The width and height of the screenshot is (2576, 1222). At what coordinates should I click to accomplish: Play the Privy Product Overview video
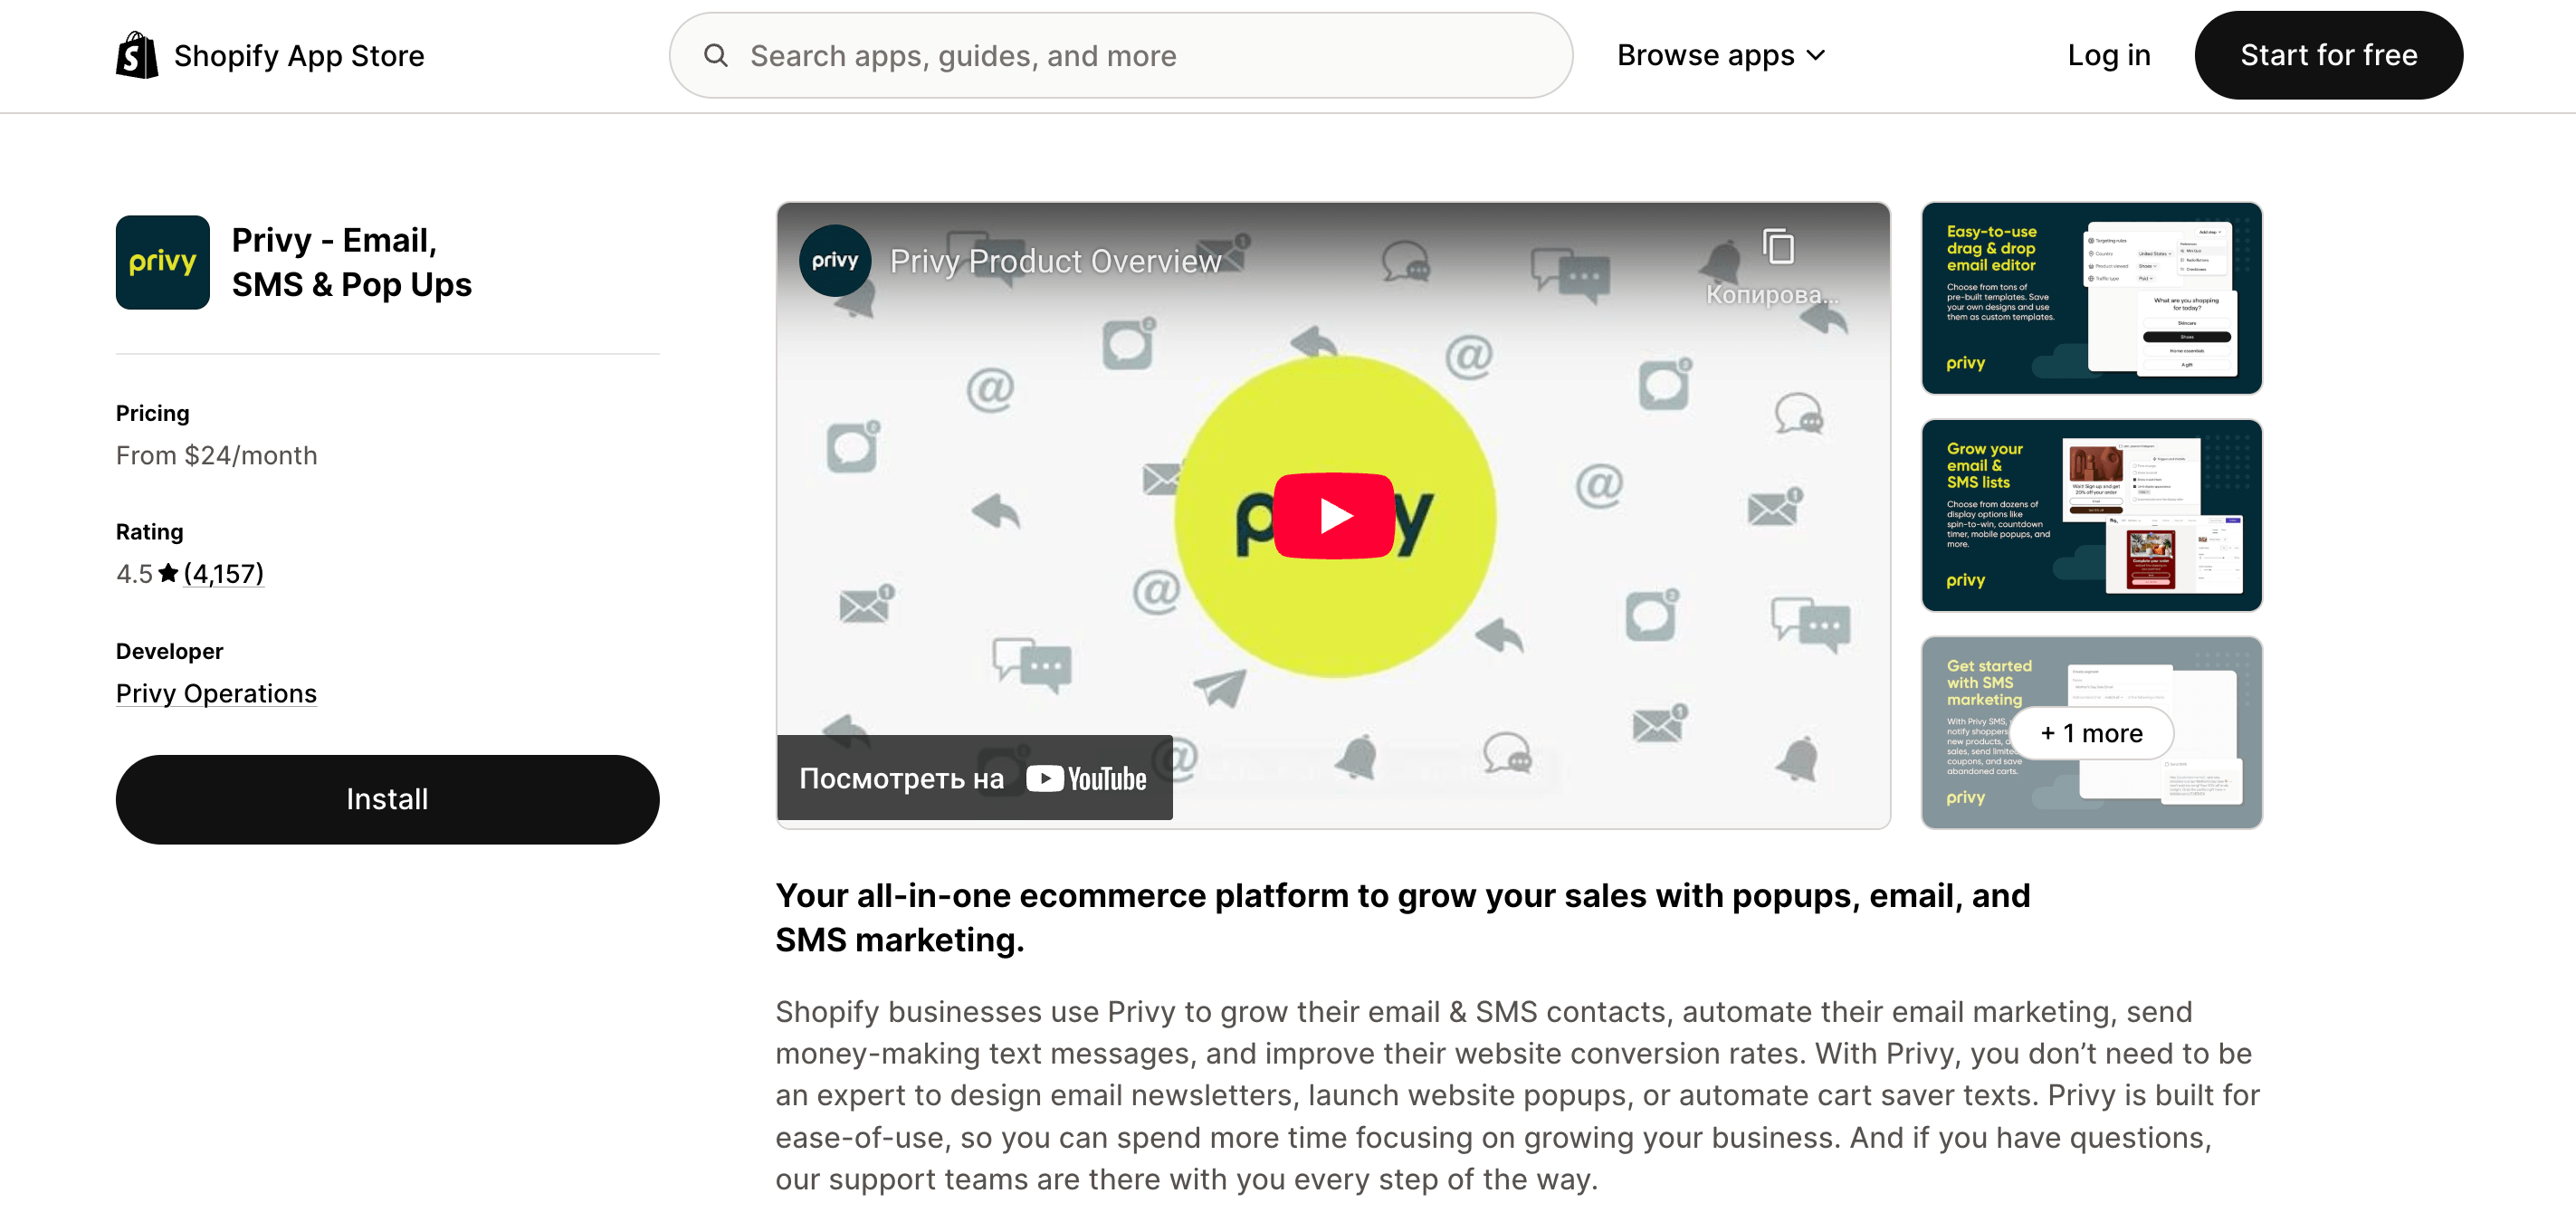click(1333, 515)
